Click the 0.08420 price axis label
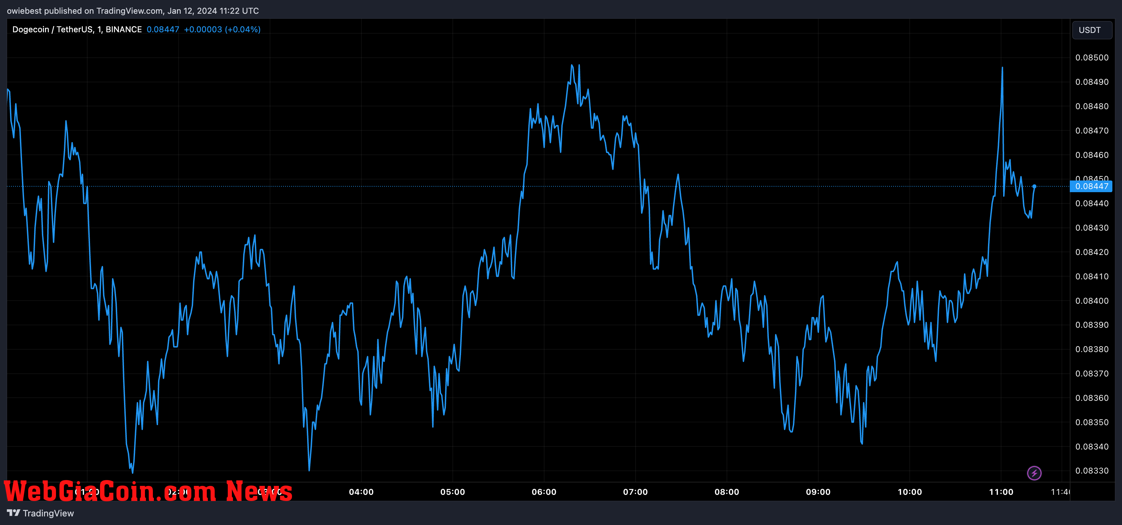1122x525 pixels. (1091, 252)
